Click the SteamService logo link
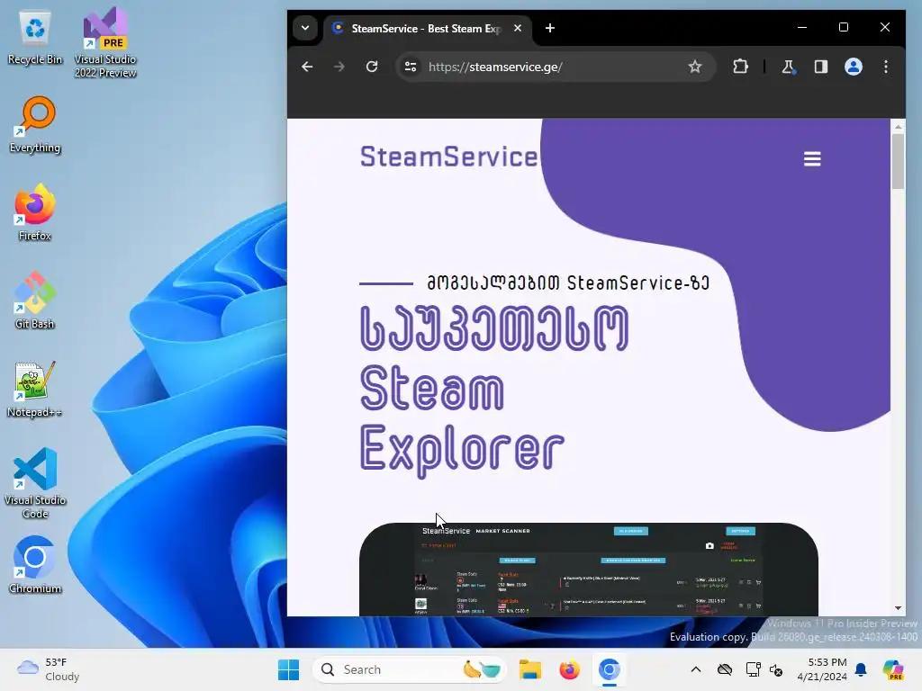 click(448, 157)
